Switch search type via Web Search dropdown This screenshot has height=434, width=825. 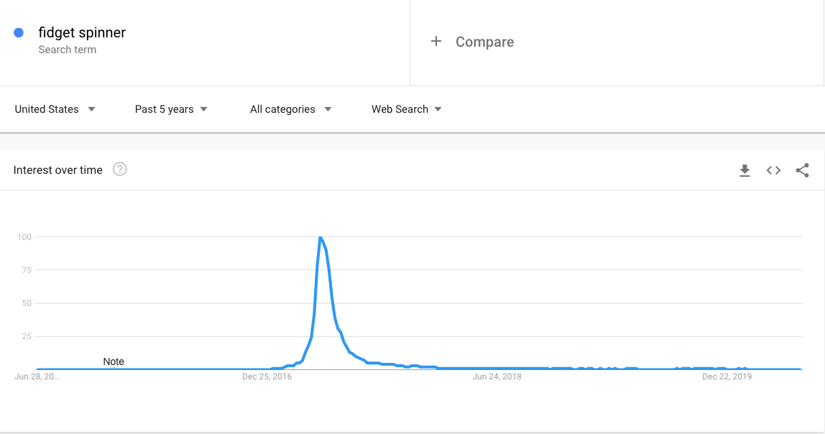coord(405,109)
